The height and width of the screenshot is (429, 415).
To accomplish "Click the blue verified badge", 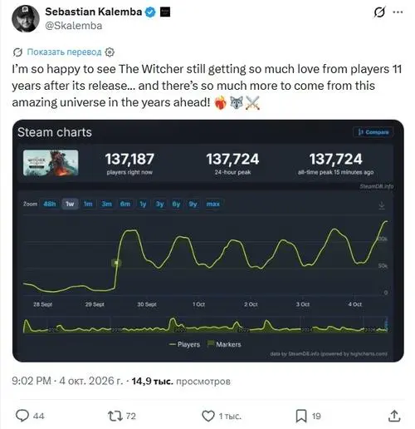I will [x=150, y=12].
